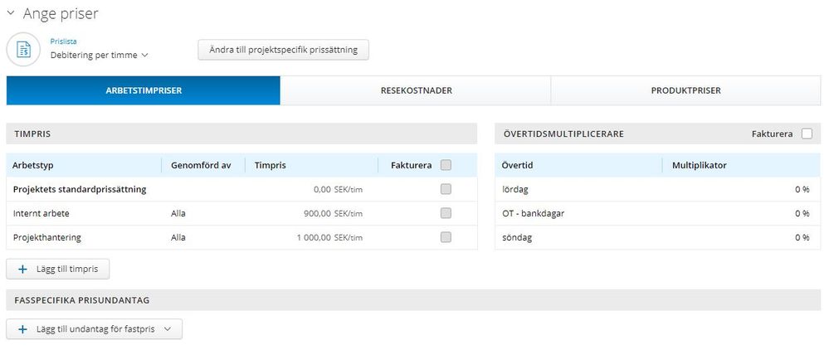Click the Multiplikator column header
Screen dimensions: 829x350
click(x=700, y=165)
